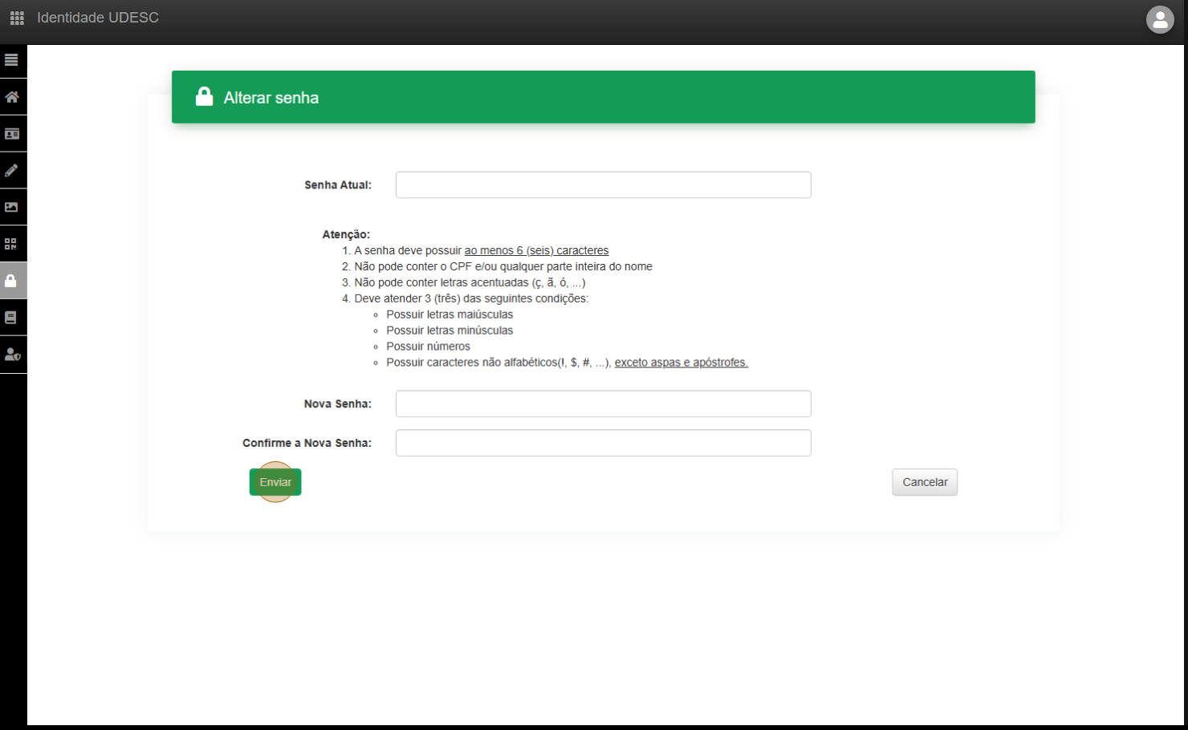Open the apps grid launcher icon
1188x730 pixels.
point(17,18)
